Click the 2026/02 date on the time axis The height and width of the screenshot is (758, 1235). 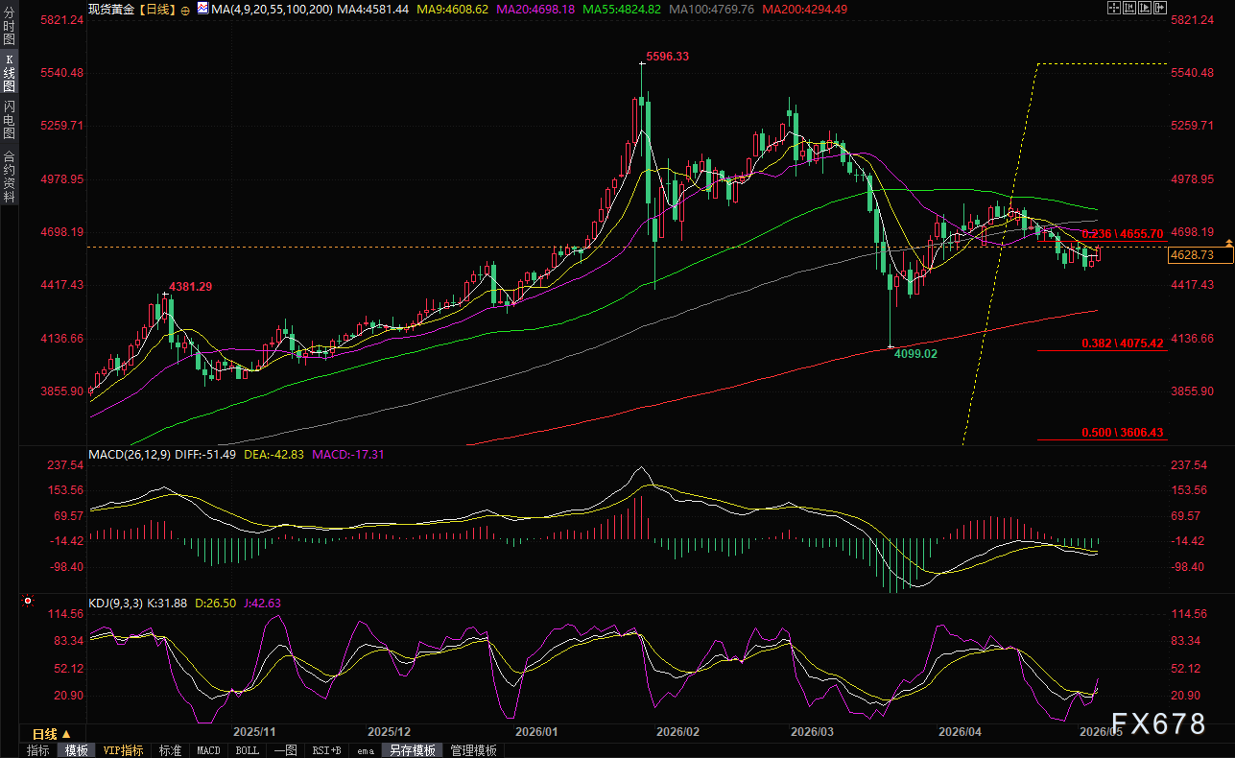(x=677, y=731)
